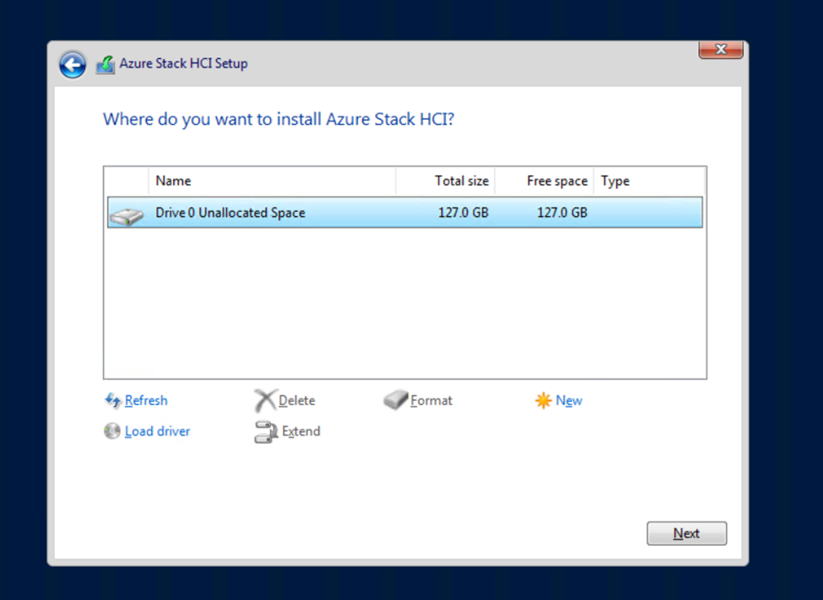This screenshot has height=600, width=823.
Task: Click the Load driver disc icon
Action: coord(111,431)
